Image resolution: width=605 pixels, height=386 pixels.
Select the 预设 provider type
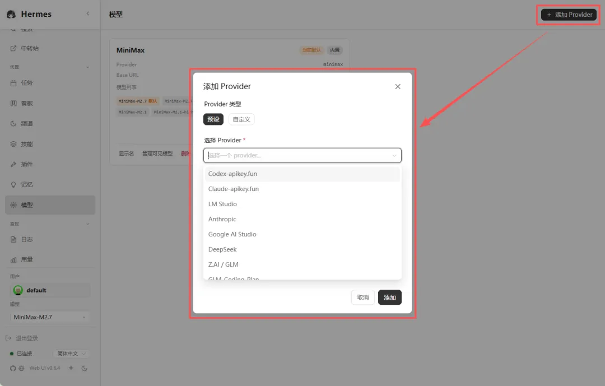tap(213, 119)
